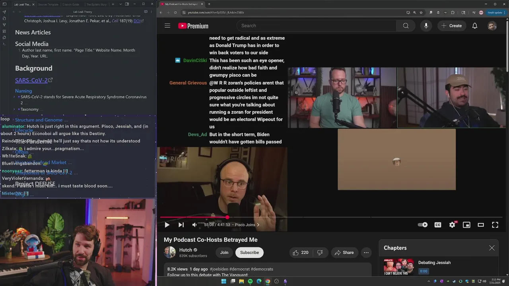Reload page in Chrome toolbar
The width and height of the screenshot is (509, 286).
[x=175, y=12]
